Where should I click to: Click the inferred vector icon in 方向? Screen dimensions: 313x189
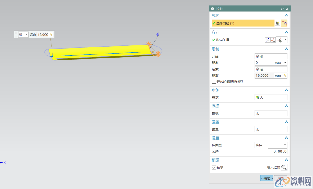(280, 40)
